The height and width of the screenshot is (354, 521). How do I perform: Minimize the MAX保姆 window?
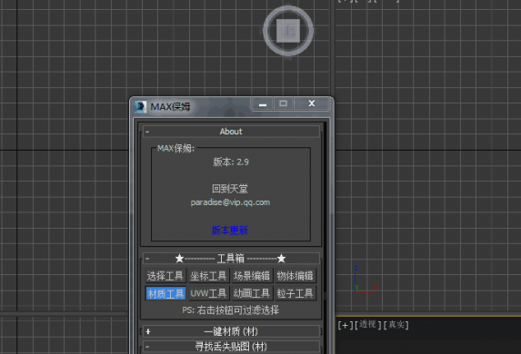pos(263,103)
